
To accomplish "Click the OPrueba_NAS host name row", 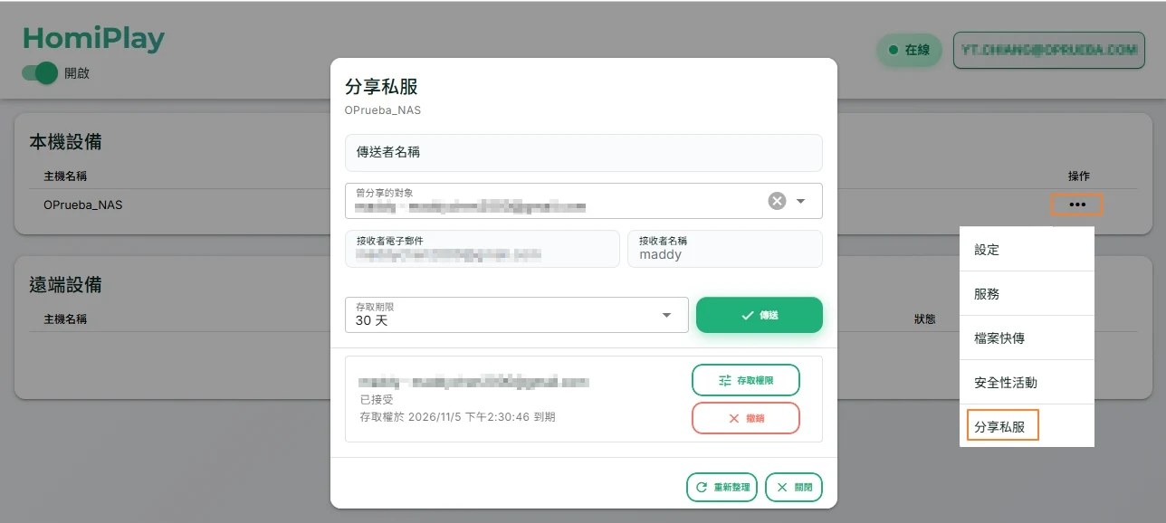I will [82, 204].
